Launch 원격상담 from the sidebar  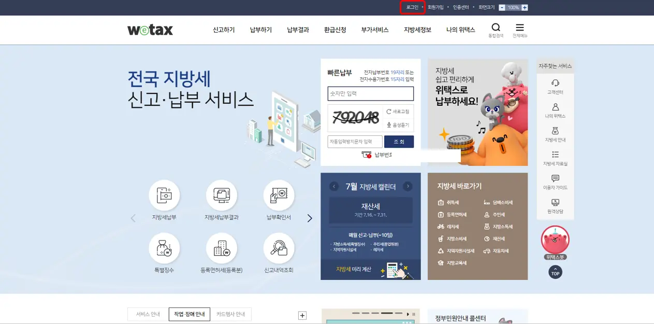555,207
